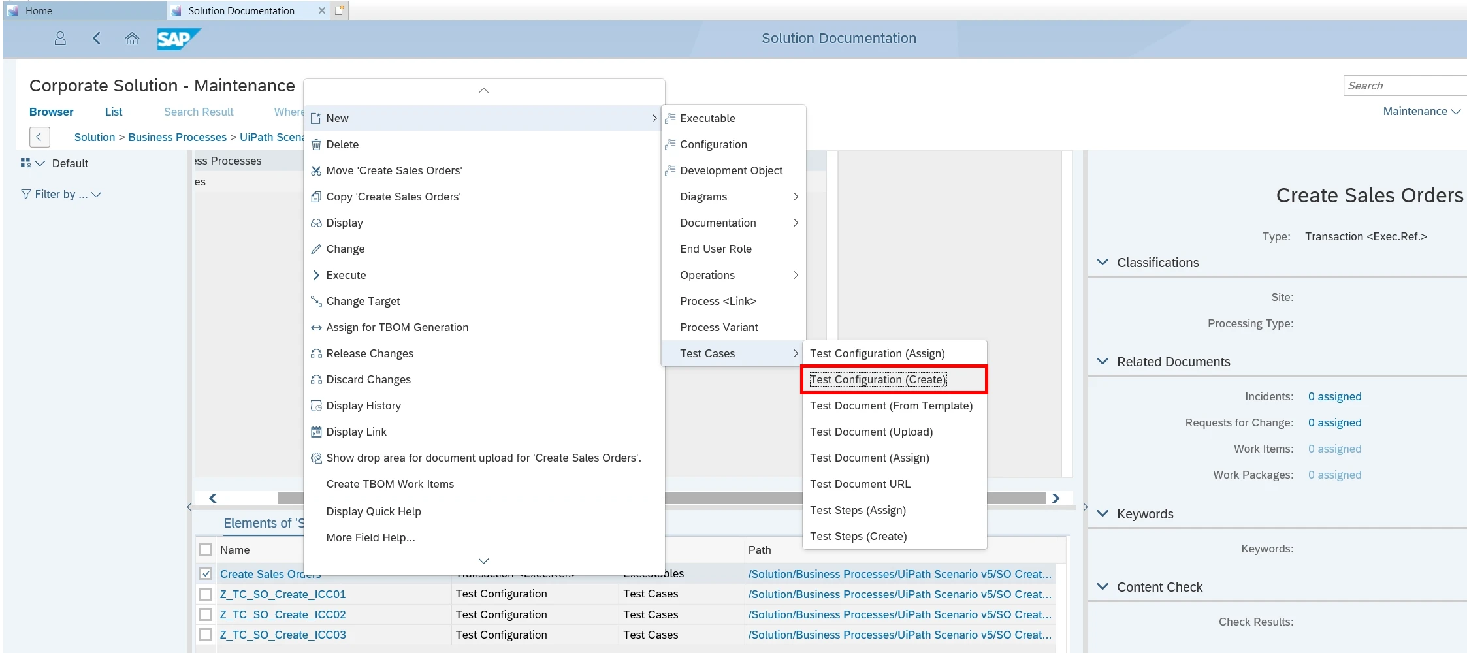Open the Maintenance dropdown at top right
Image resolution: width=1467 pixels, height=653 pixels.
click(1421, 111)
